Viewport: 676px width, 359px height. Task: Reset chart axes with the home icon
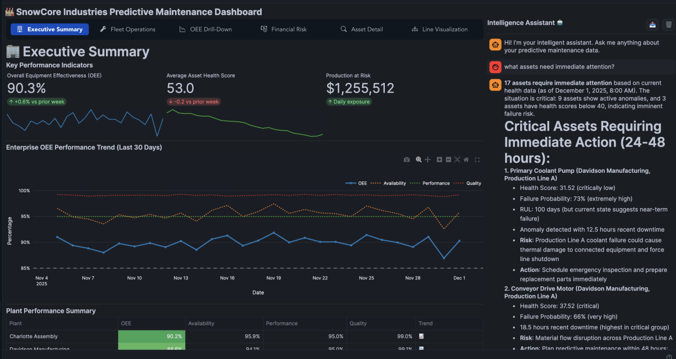point(466,159)
